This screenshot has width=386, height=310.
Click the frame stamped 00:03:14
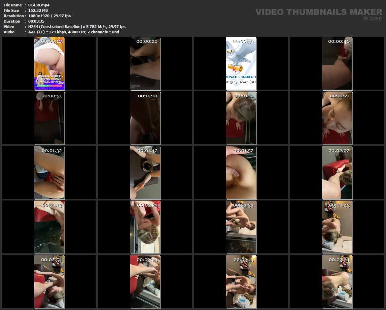(241, 282)
